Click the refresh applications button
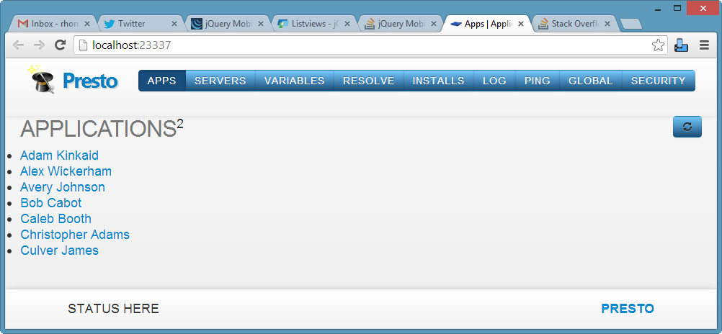 (x=687, y=127)
